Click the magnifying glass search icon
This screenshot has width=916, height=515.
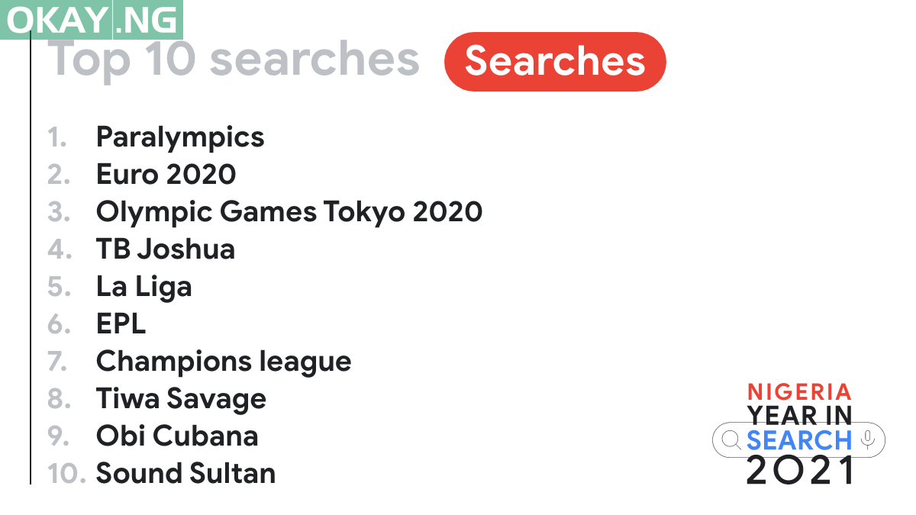pyautogui.click(x=731, y=439)
